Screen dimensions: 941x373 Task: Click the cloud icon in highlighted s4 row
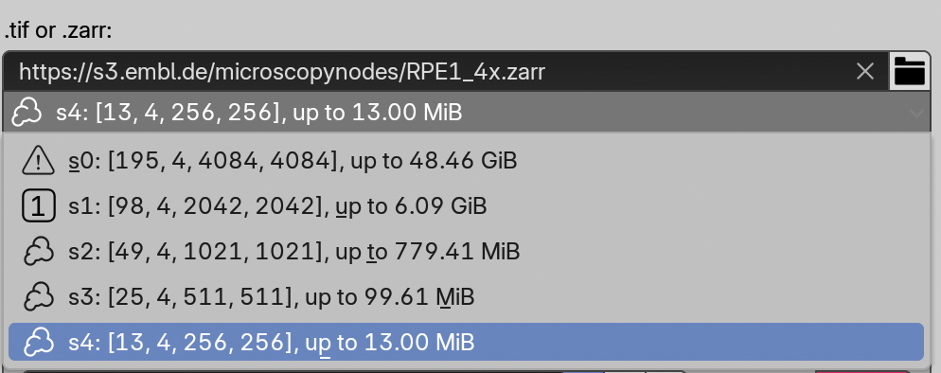pyautogui.click(x=39, y=343)
